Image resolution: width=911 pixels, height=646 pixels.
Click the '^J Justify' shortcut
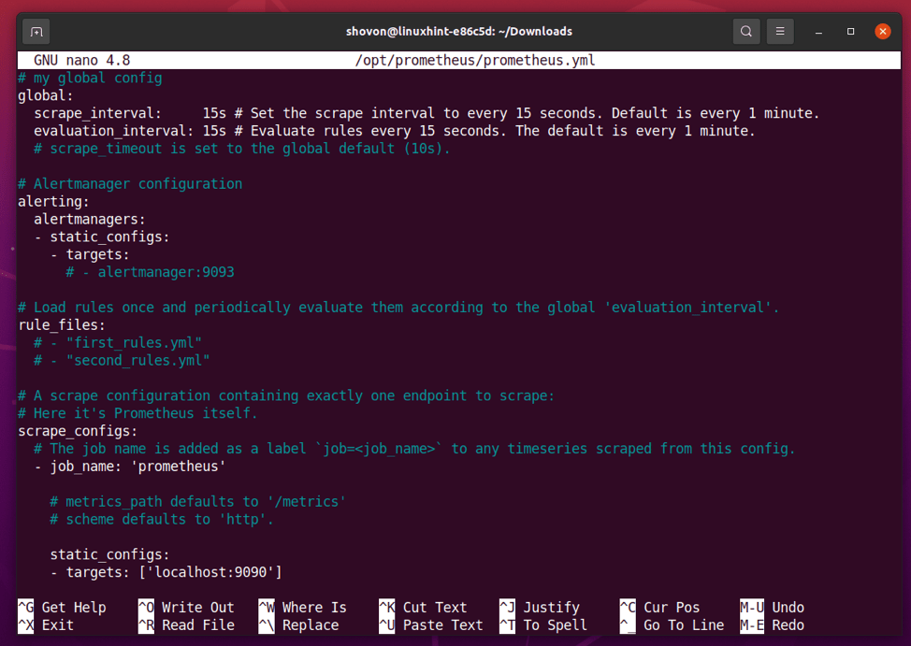coord(540,607)
